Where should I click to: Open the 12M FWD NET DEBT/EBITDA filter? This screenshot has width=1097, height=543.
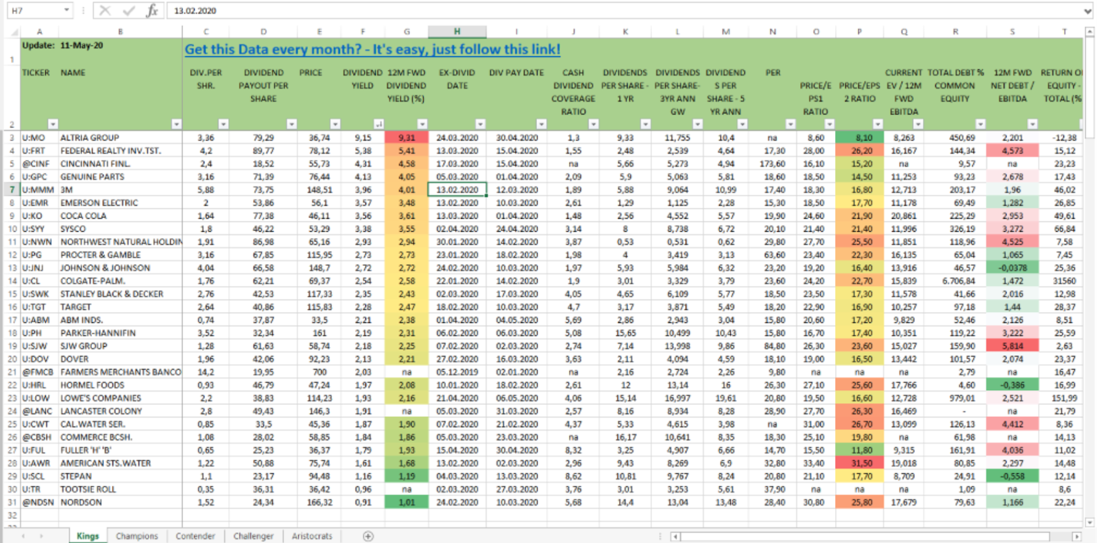tap(1032, 124)
